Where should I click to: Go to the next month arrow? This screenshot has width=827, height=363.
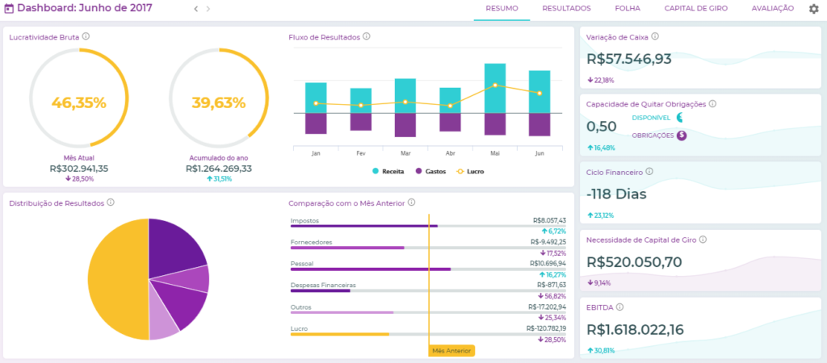pos(208,9)
